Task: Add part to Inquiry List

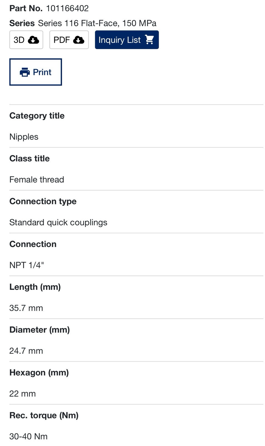Action: point(127,40)
